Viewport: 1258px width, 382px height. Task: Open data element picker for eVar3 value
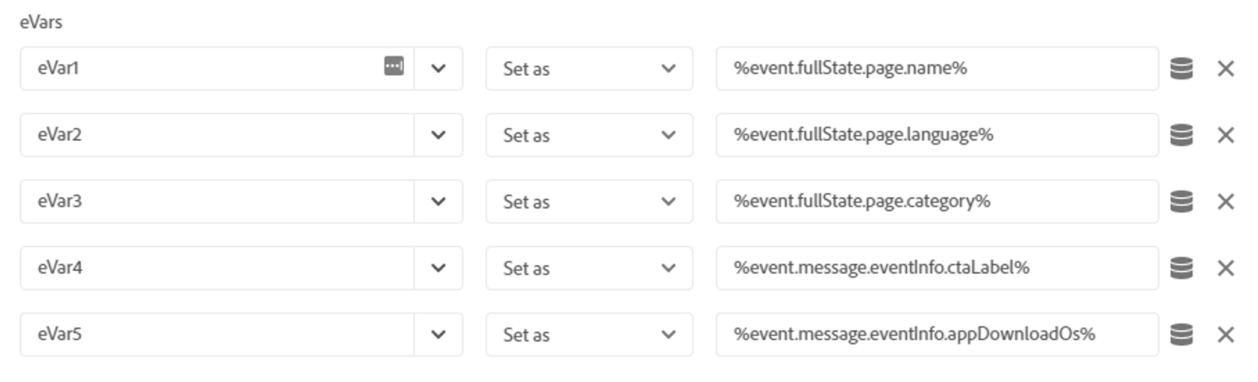pyautogui.click(x=1181, y=202)
